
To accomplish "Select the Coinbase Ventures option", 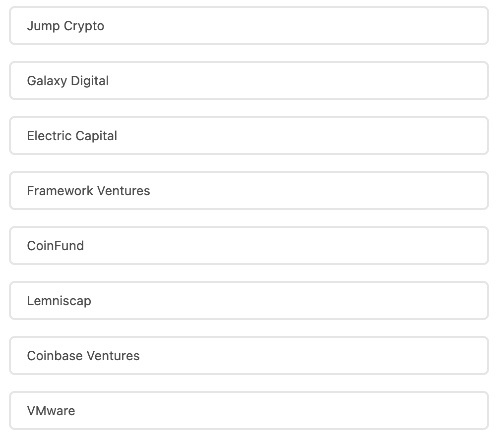I will pyautogui.click(x=249, y=356).
